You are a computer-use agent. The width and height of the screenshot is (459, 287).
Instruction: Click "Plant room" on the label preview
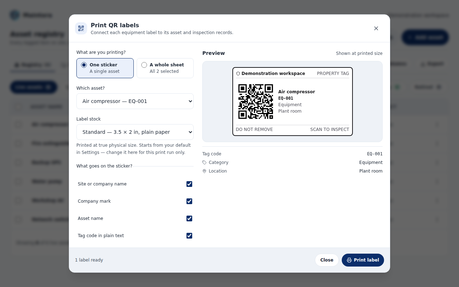pos(290,111)
